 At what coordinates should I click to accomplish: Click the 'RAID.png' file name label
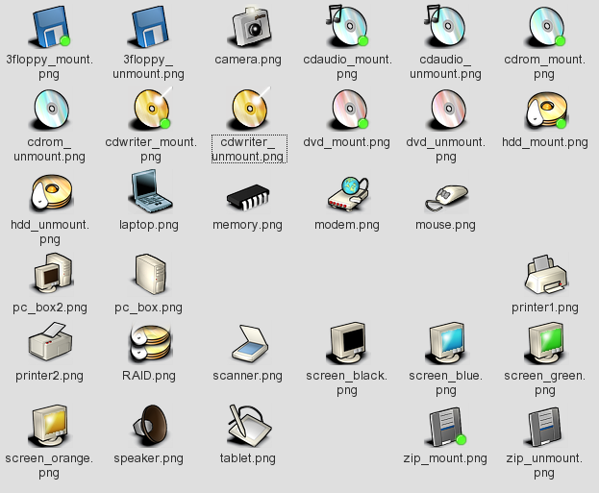pyautogui.click(x=149, y=376)
